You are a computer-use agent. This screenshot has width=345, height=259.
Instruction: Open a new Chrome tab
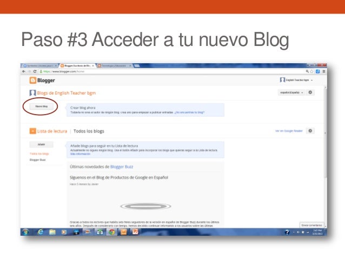click(x=137, y=66)
